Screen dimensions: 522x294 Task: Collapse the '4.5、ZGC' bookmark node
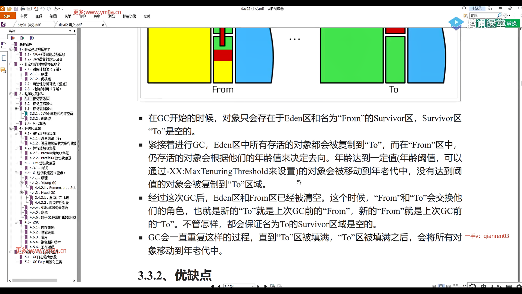[x=16, y=222]
